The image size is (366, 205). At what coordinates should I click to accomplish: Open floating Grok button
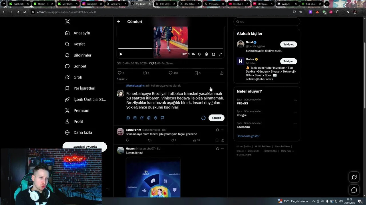pyautogui.click(x=354, y=177)
